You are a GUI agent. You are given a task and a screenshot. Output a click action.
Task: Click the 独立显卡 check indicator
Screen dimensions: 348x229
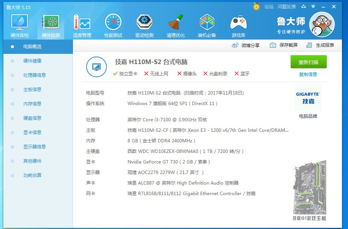point(125,74)
